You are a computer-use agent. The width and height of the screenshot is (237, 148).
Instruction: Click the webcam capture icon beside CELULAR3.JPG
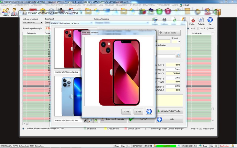(x=85, y=120)
